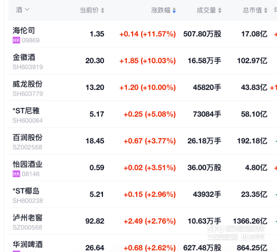277x252 pixels.
Task: Click volume 36.00万股
Action: 205,168
